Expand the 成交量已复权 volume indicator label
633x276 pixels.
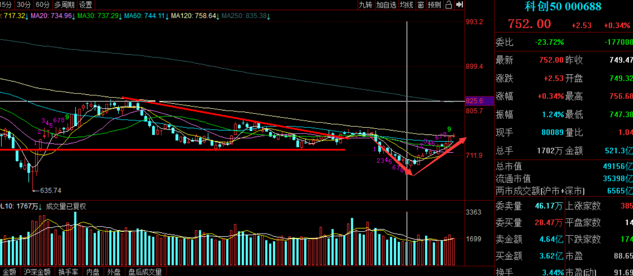coord(66,207)
